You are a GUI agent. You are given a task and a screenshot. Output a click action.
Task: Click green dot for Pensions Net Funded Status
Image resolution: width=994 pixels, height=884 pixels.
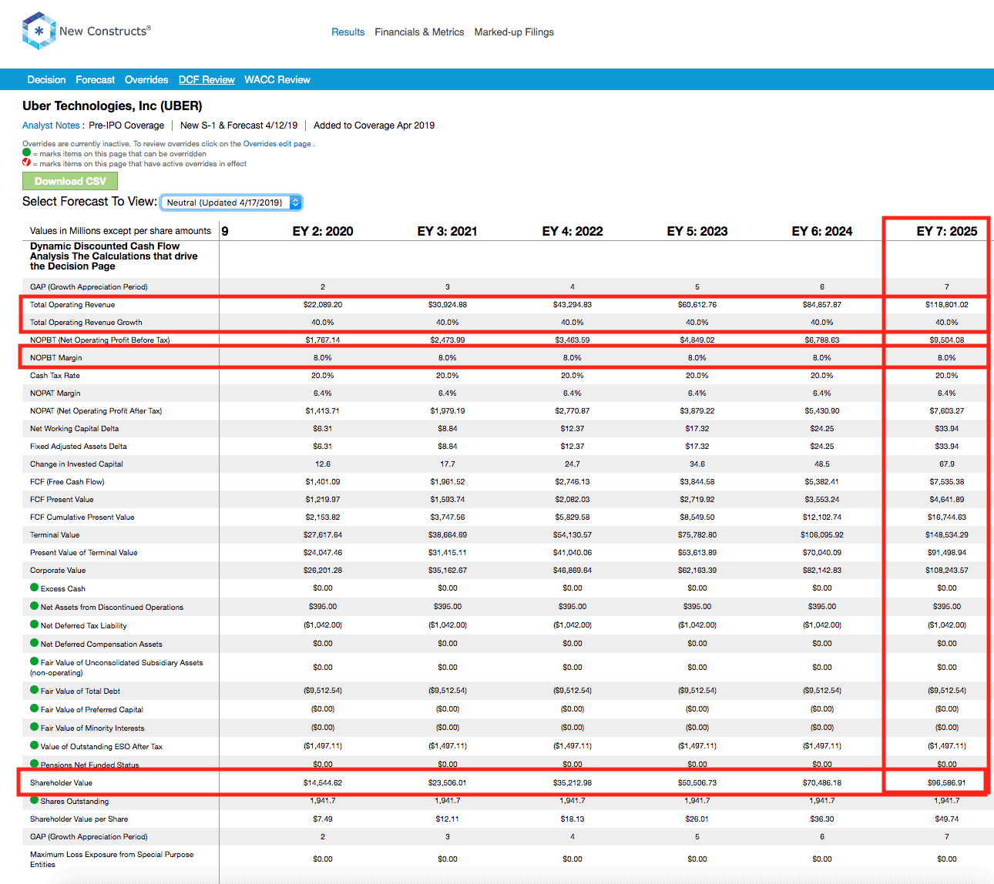(x=34, y=764)
